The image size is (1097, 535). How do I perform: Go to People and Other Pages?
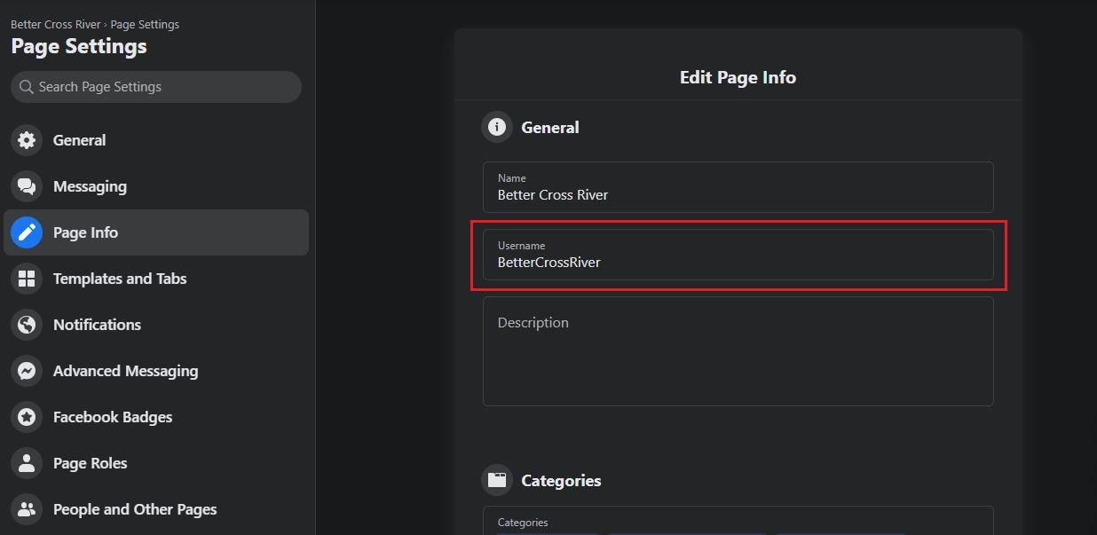(135, 509)
